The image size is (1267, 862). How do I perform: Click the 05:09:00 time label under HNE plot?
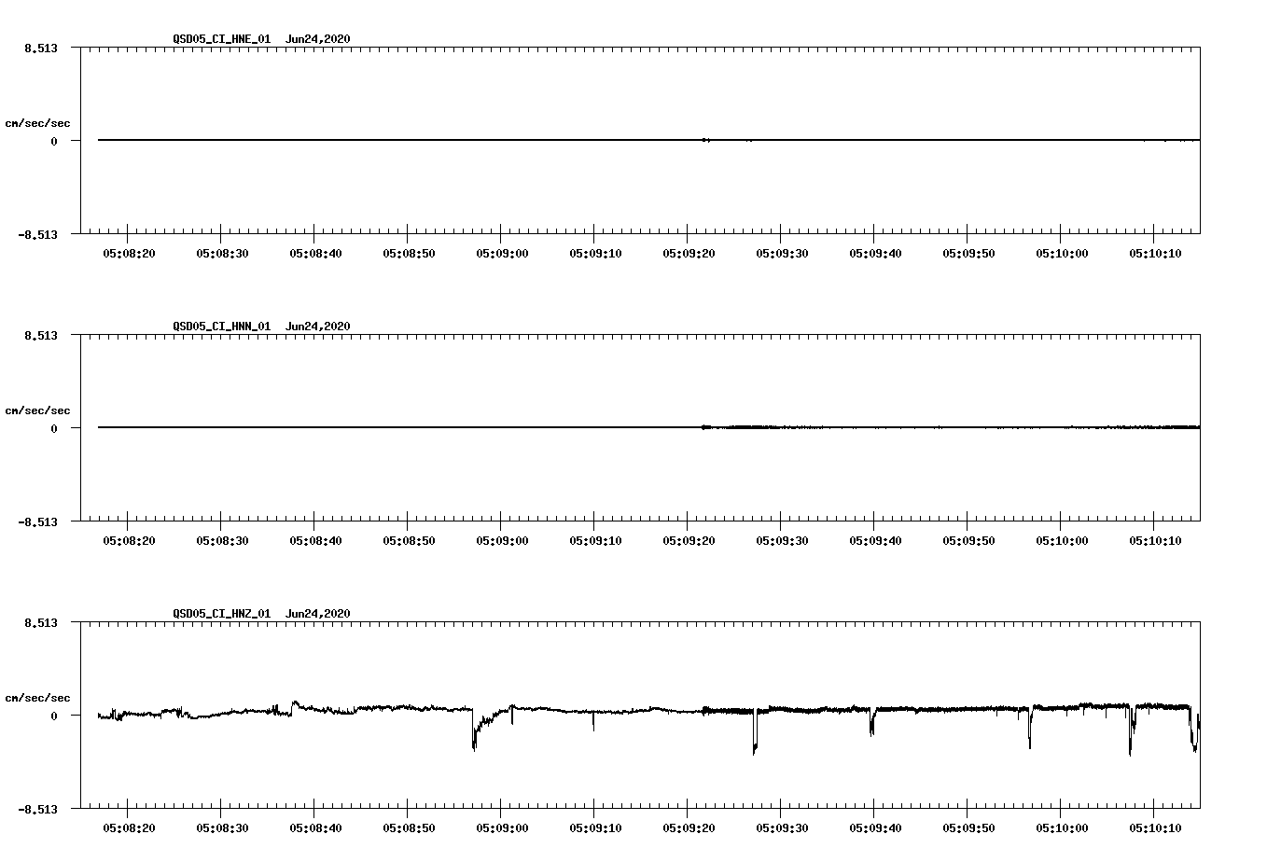(502, 253)
